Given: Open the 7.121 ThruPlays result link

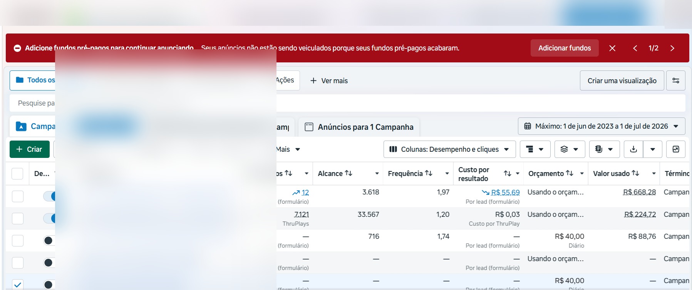Looking at the screenshot, I should (302, 215).
